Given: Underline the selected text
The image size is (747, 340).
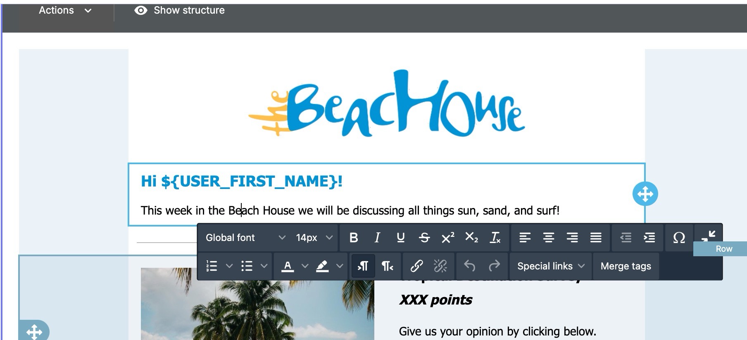Looking at the screenshot, I should click(x=400, y=238).
